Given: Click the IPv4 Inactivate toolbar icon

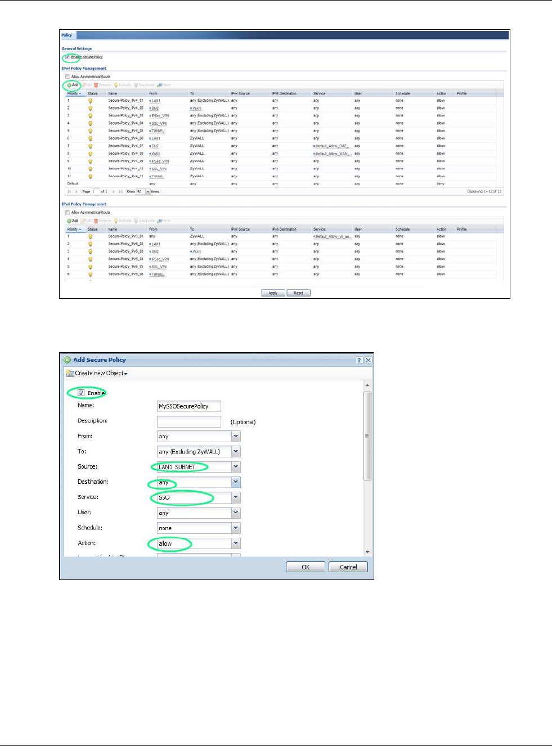Looking at the screenshot, I should point(136,85).
